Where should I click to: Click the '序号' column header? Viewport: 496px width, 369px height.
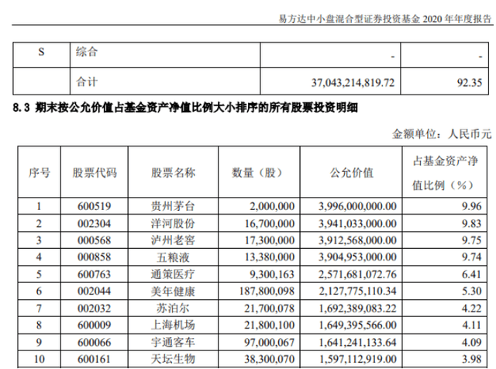tap(40, 173)
